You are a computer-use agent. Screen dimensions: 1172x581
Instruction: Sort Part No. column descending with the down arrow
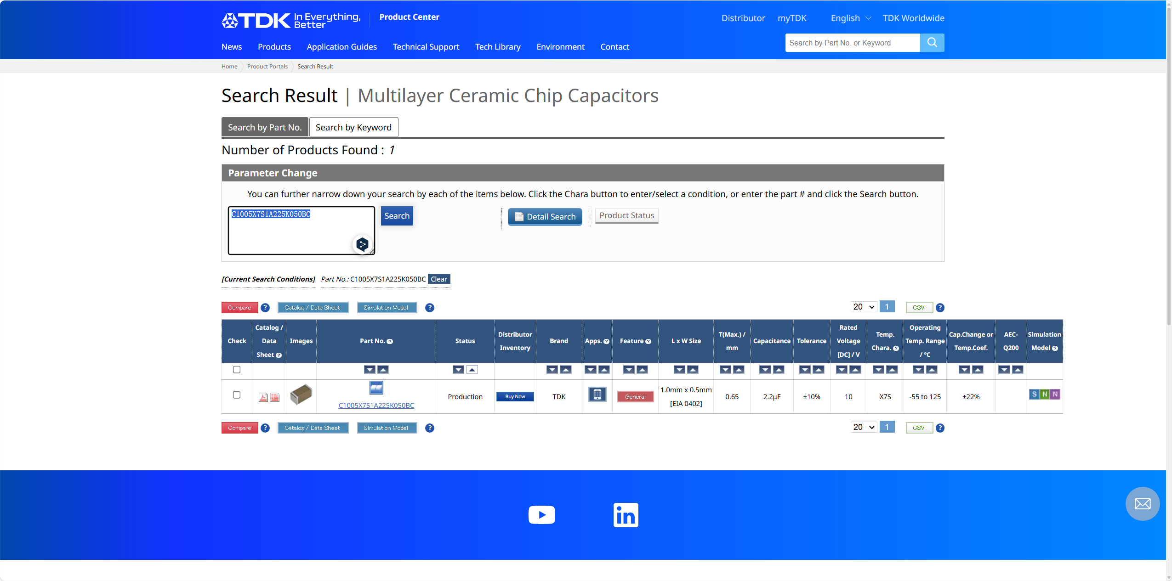pyautogui.click(x=370, y=370)
